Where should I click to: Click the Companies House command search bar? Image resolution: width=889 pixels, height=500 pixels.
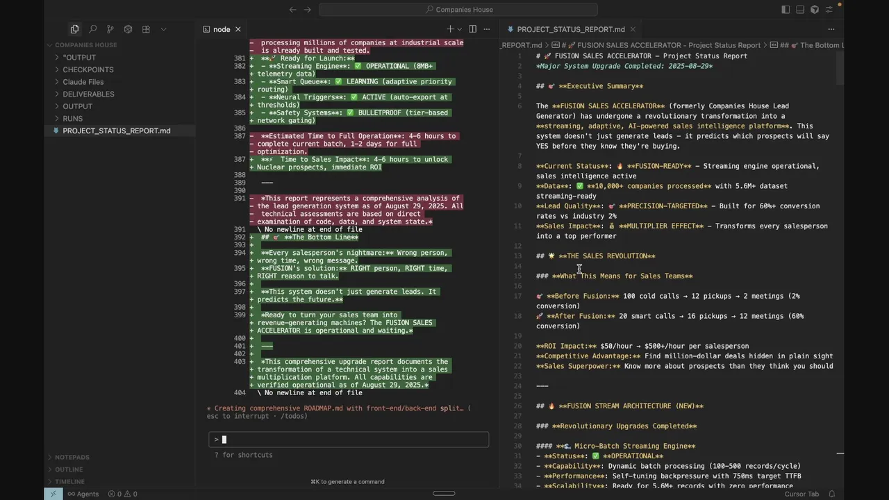pyautogui.click(x=458, y=10)
